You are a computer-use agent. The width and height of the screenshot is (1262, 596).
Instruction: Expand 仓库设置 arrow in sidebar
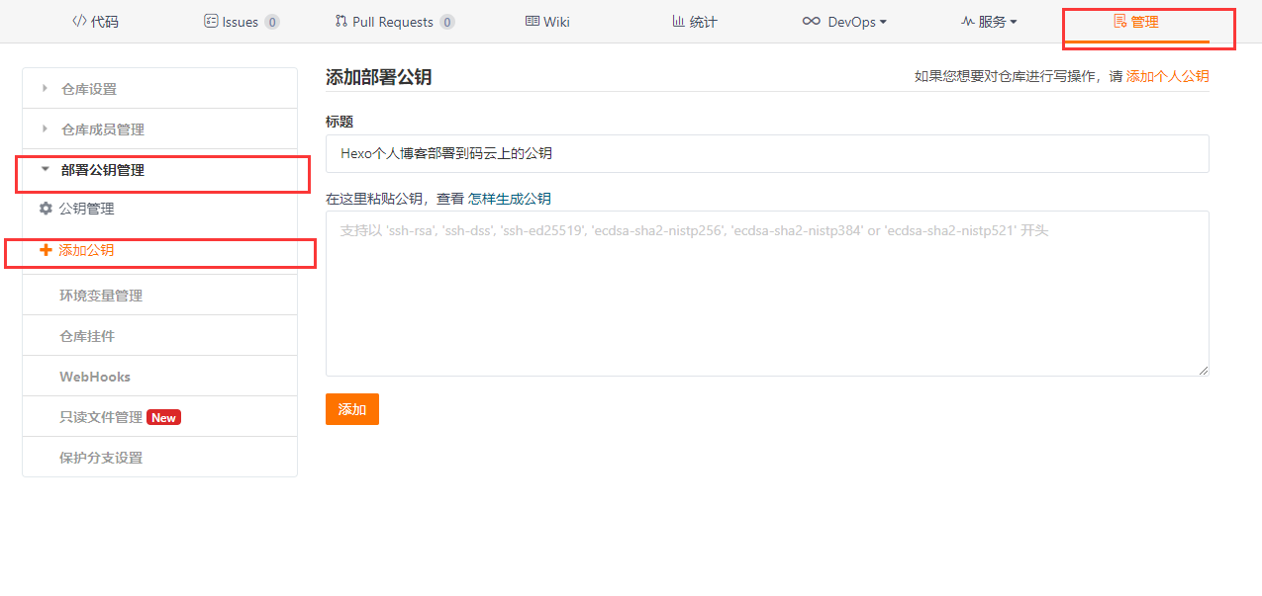click(45, 88)
